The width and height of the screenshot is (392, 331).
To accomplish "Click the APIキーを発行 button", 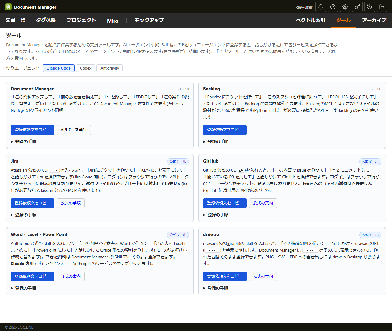I will pos(74,130).
